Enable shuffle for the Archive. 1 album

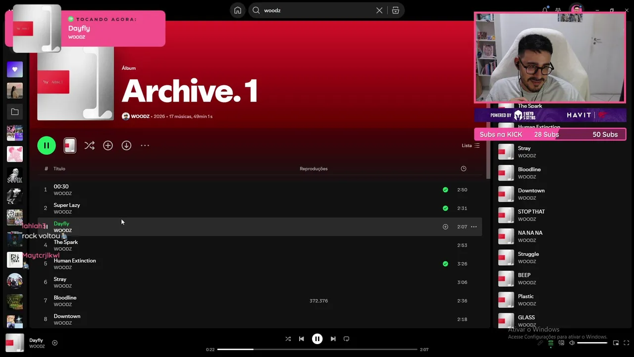click(89, 145)
